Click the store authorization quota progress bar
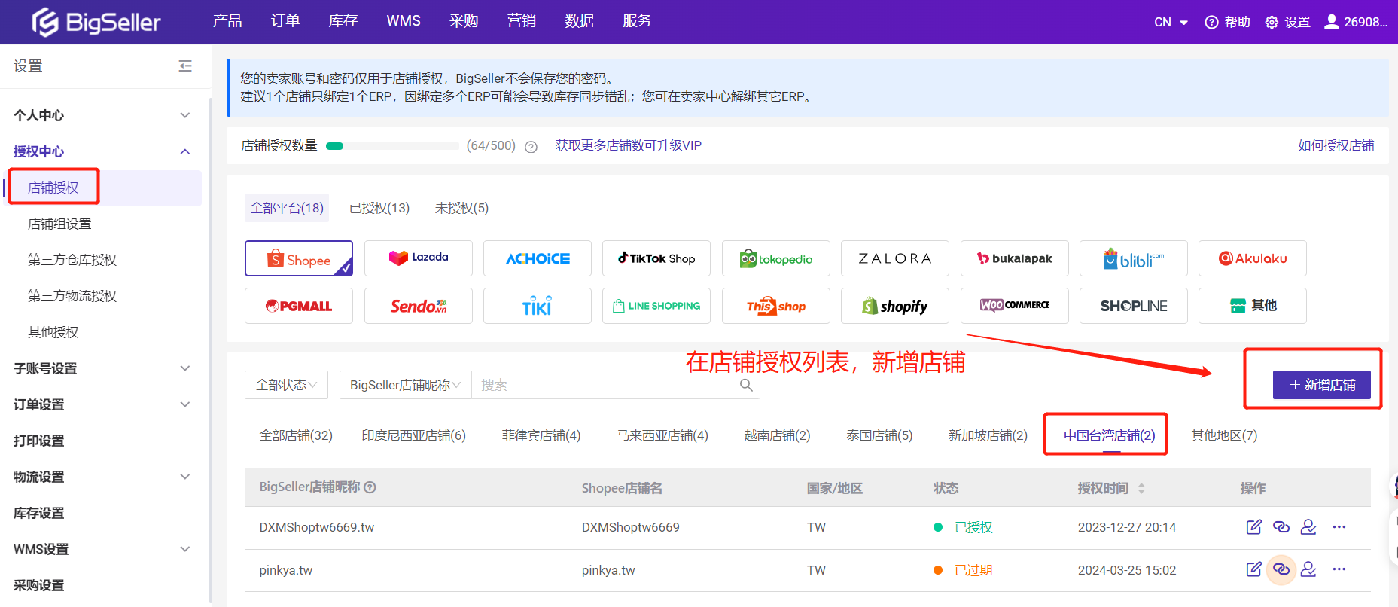Viewport: 1398px width, 607px height. pos(392,146)
